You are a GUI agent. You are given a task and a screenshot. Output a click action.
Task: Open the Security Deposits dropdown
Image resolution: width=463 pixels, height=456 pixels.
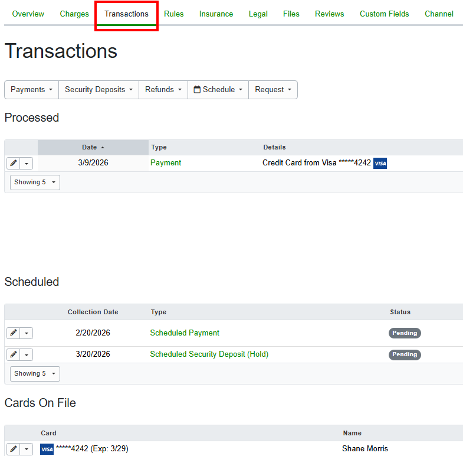click(98, 90)
